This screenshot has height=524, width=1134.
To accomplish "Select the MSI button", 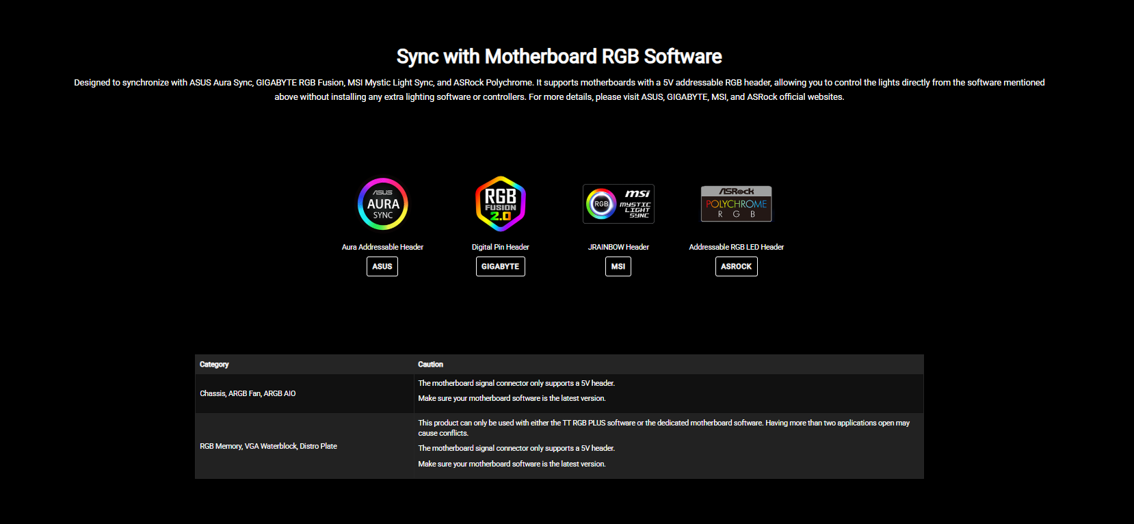I will click(618, 267).
